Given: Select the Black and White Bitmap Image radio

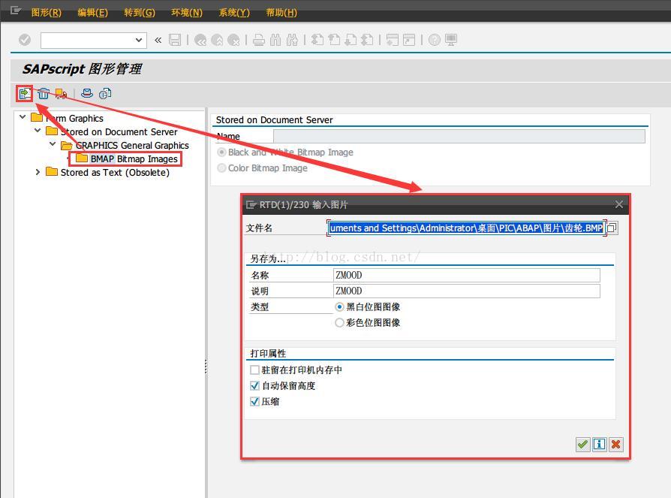Looking at the screenshot, I should coord(221,152).
